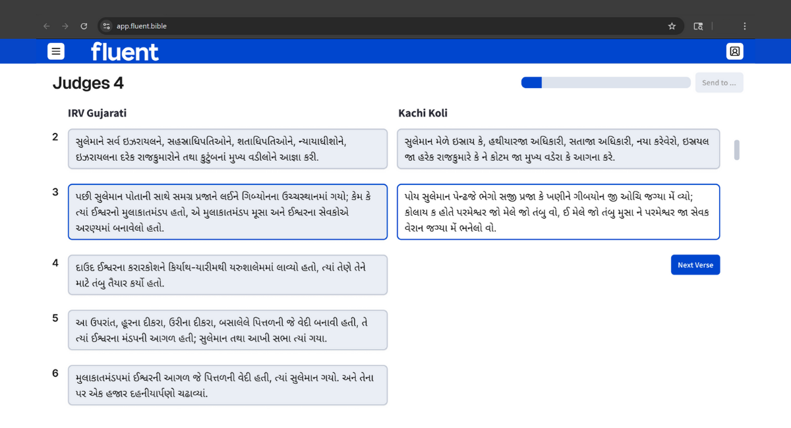This screenshot has width=791, height=428.
Task: Click the Send to ... button
Action: pos(718,82)
